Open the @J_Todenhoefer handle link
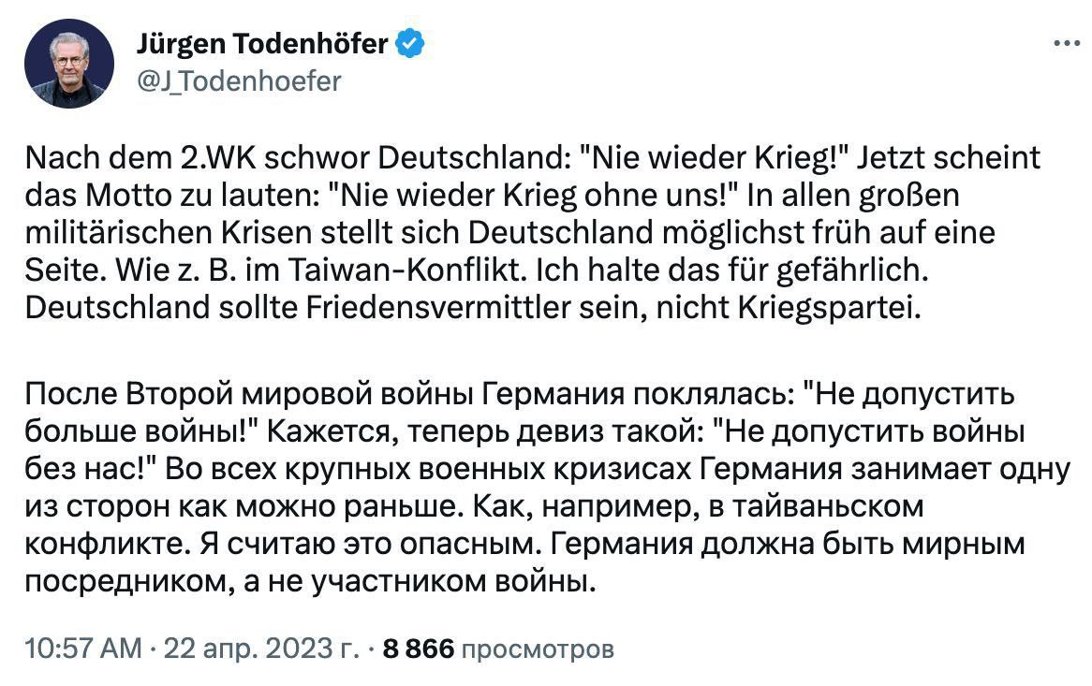The height and width of the screenshot is (686, 1092). click(x=240, y=81)
